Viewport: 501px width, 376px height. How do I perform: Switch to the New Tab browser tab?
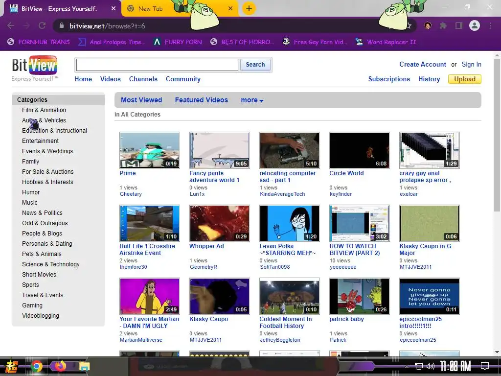tap(179, 9)
